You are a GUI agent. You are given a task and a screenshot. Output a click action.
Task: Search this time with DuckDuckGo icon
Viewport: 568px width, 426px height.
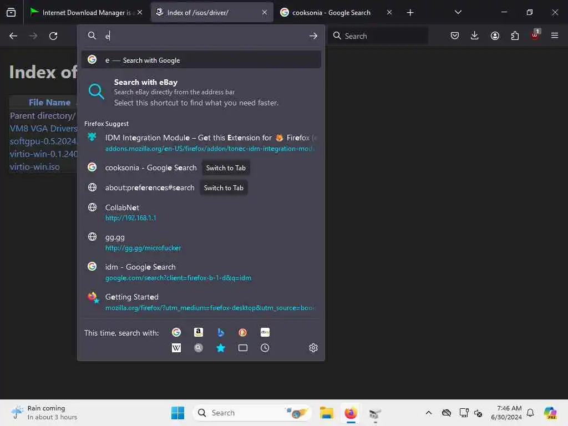tap(243, 332)
